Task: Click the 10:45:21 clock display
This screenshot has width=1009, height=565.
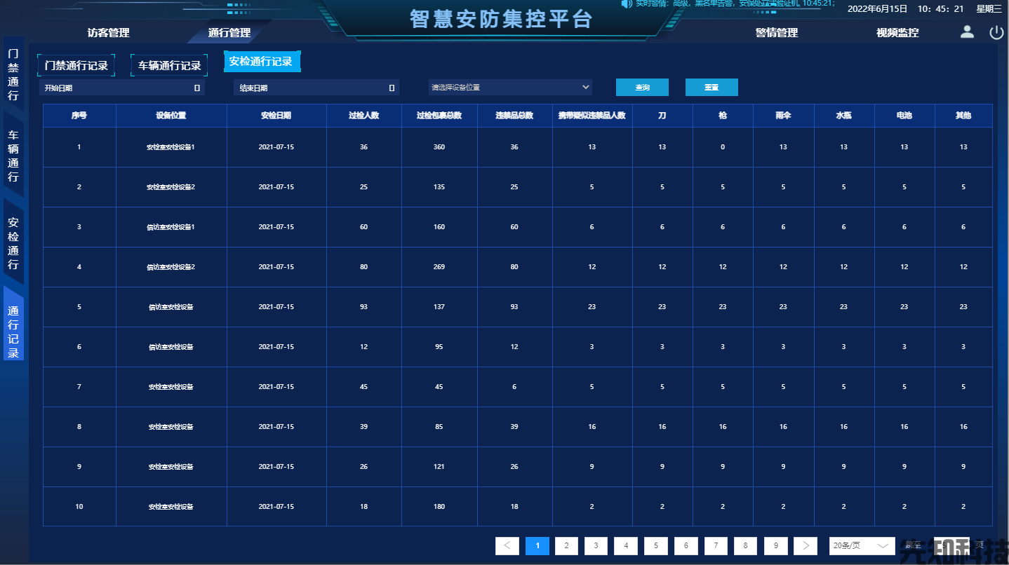Action: pos(940,9)
